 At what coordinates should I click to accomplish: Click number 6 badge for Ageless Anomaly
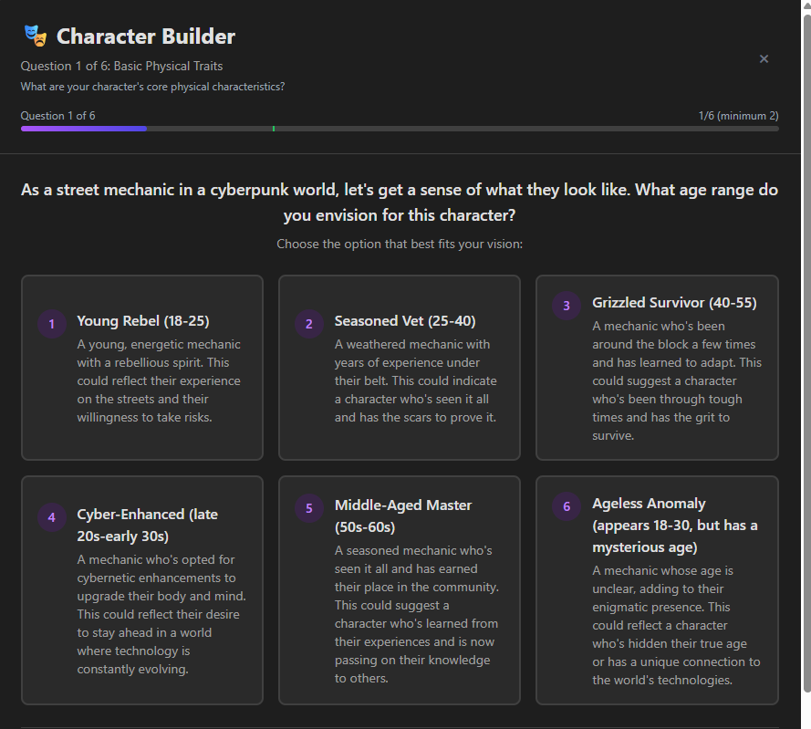(567, 506)
